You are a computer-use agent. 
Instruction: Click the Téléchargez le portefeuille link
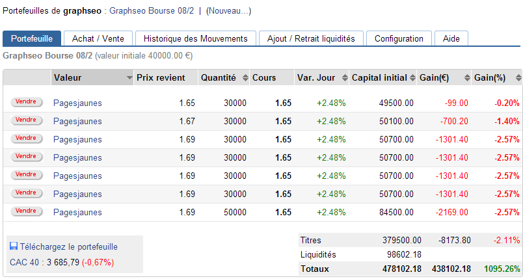point(69,246)
